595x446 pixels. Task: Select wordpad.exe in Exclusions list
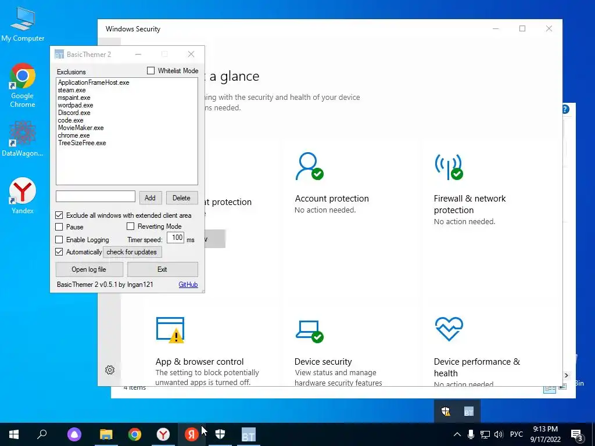(x=76, y=105)
